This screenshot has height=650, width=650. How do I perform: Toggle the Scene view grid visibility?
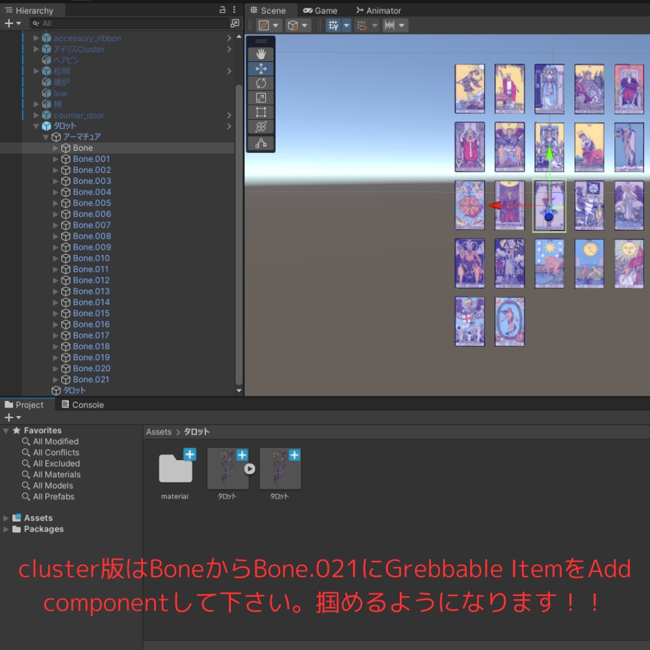tap(334, 25)
